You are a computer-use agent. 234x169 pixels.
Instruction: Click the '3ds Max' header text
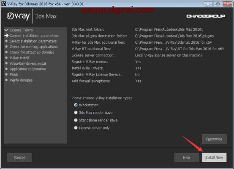tap(46, 16)
